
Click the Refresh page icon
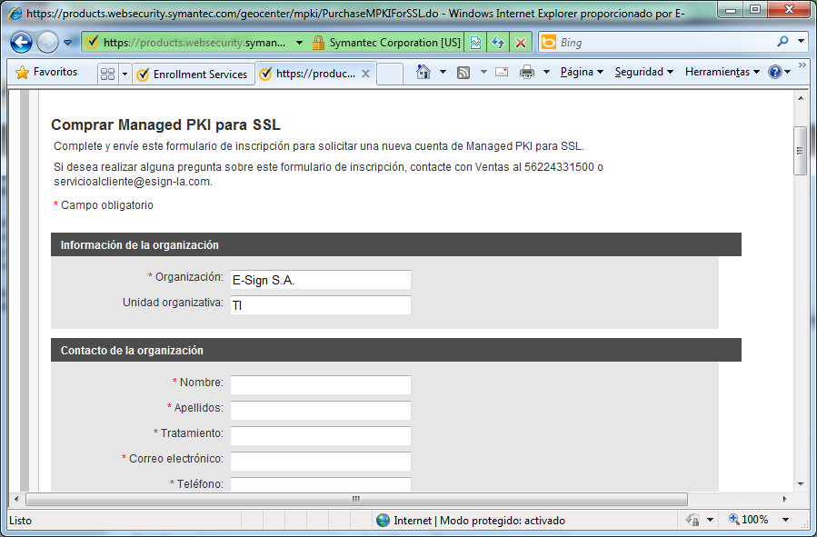click(498, 43)
